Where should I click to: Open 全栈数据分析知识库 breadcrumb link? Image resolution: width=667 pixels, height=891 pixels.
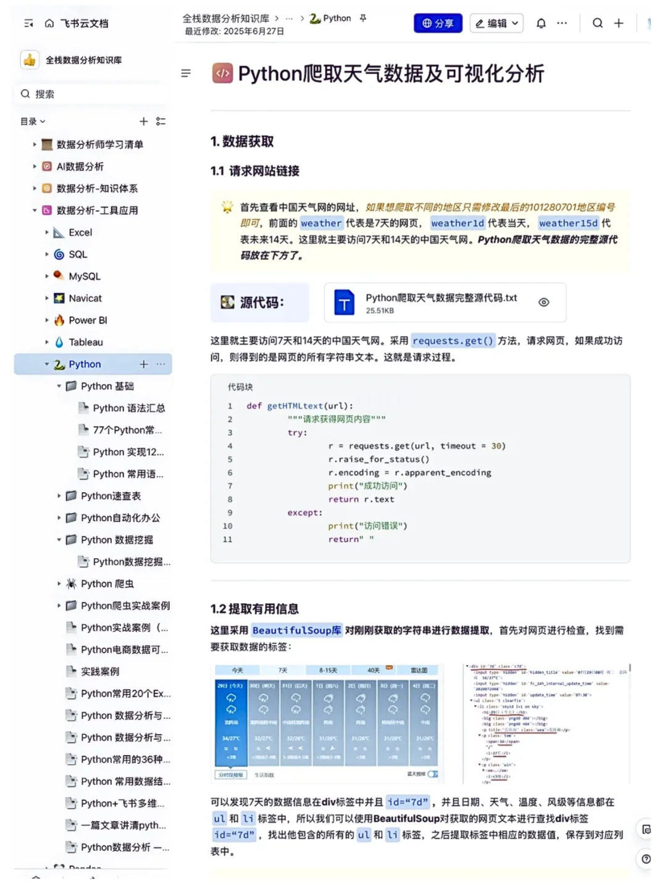225,19
